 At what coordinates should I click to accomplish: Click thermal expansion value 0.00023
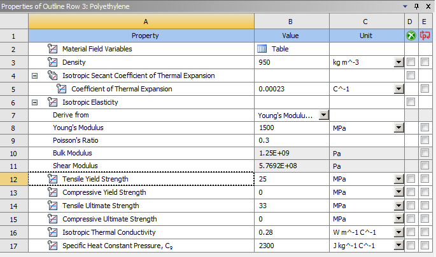271,89
